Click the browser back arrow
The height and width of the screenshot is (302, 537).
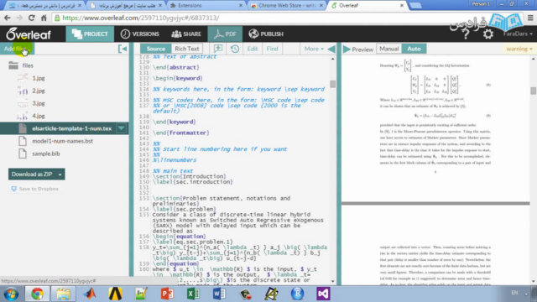coord(8,18)
